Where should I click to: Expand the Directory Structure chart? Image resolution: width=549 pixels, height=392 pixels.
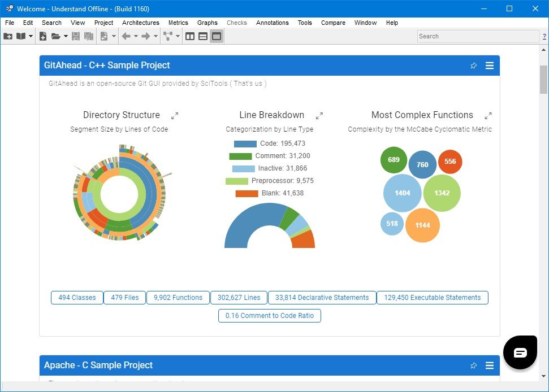point(175,116)
